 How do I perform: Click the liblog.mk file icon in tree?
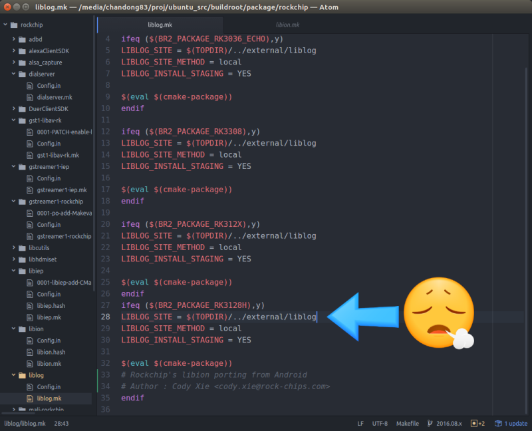click(x=30, y=398)
